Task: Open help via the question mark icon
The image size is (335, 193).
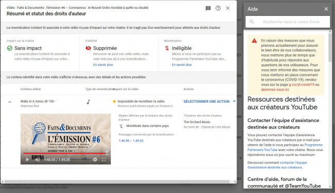Action: pos(218,8)
